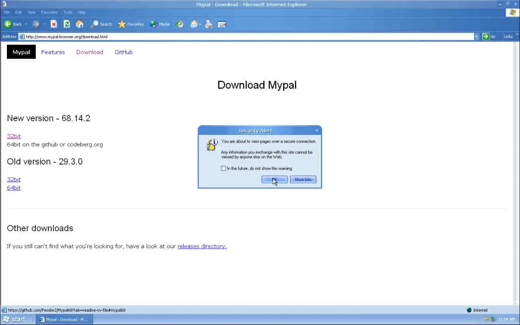Click into the Address URL field

pos(249,37)
